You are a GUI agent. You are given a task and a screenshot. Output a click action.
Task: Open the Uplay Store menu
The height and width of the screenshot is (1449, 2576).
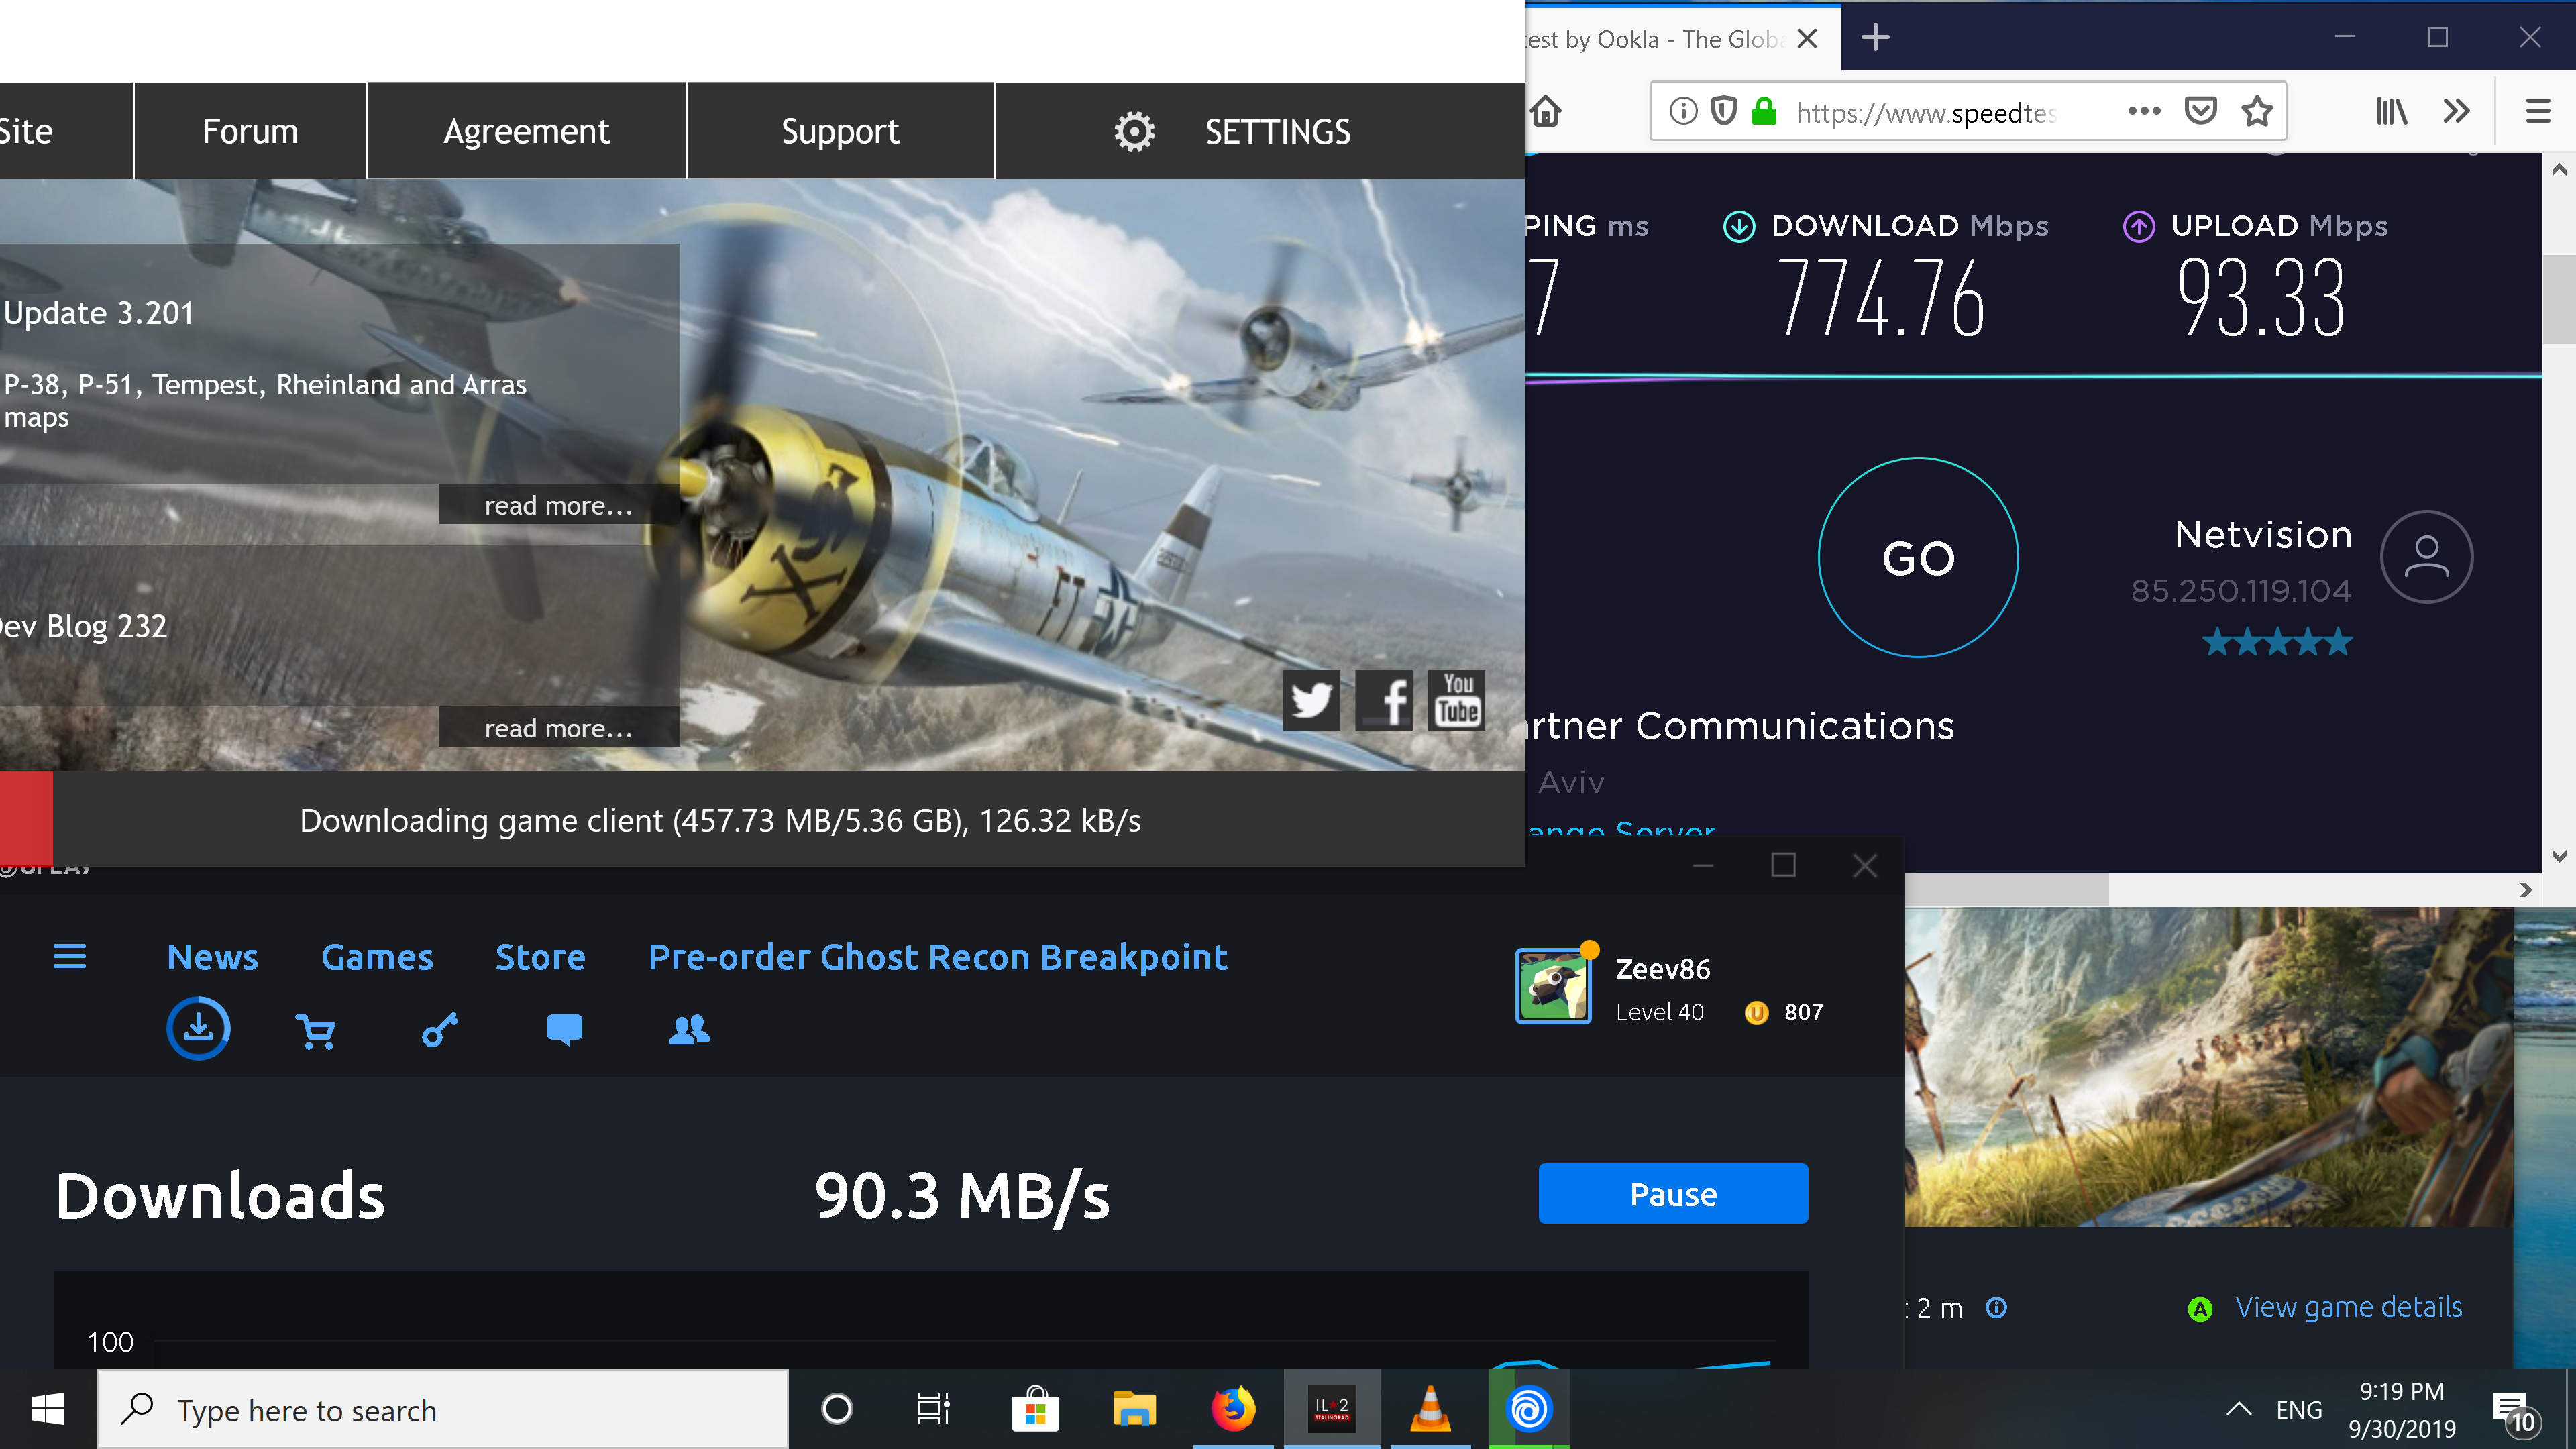540,957
